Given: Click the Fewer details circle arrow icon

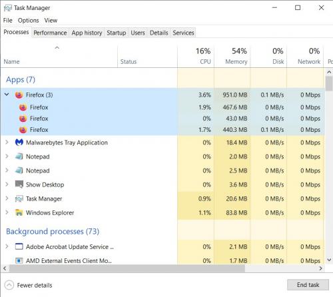Looking at the screenshot, I should click(9, 285).
